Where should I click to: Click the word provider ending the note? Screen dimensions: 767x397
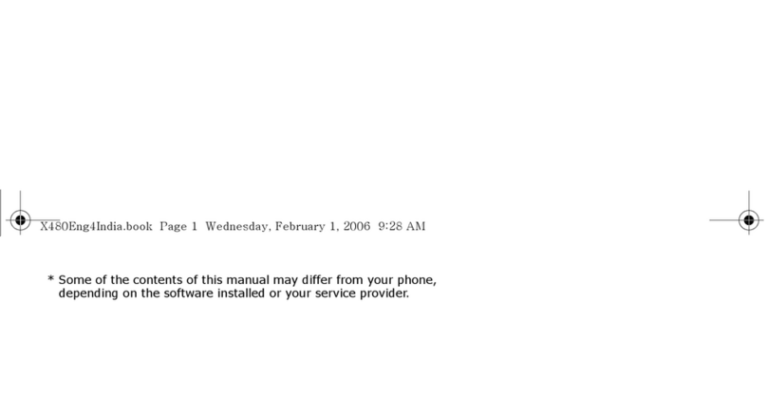pyautogui.click(x=384, y=293)
